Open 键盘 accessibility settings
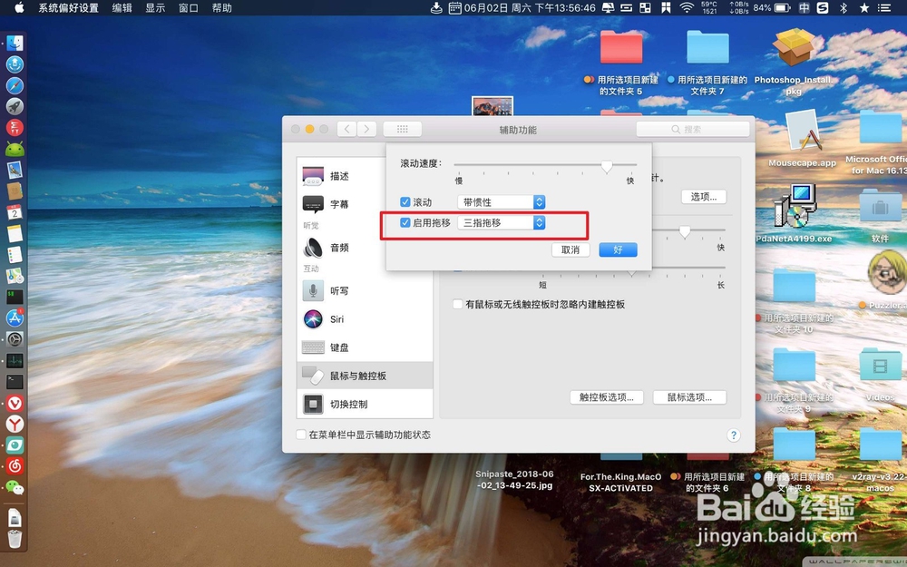The height and width of the screenshot is (567, 907). 339,348
